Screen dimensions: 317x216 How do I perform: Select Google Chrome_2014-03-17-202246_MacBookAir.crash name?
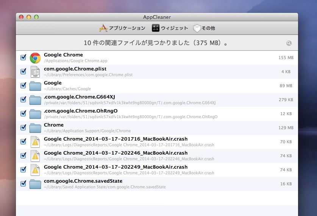116,153
